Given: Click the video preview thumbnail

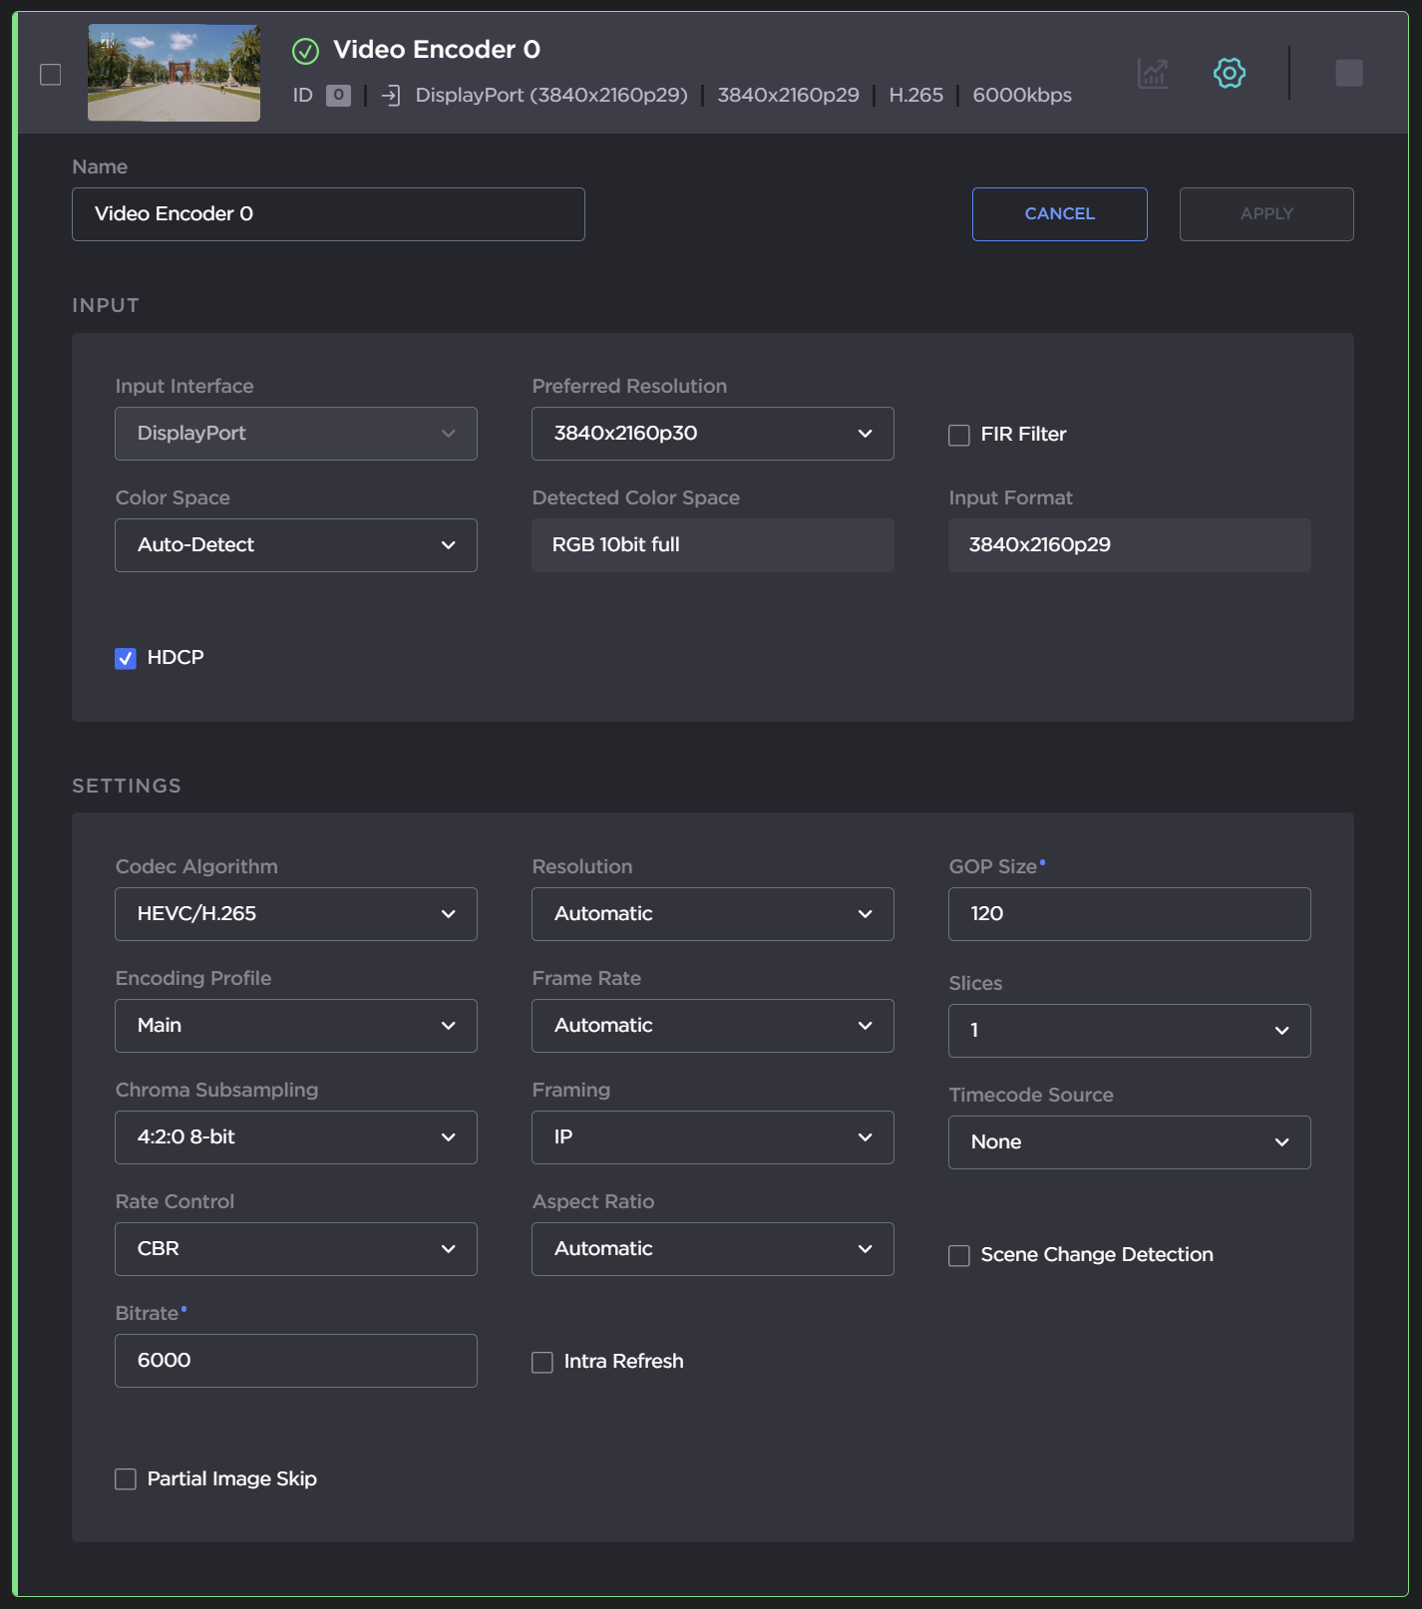Looking at the screenshot, I should tap(174, 74).
